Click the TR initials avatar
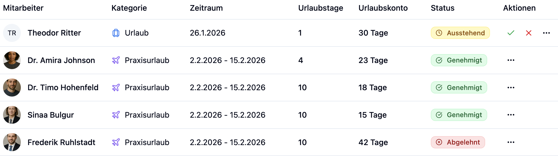This screenshot has height=156, width=558. point(12,33)
